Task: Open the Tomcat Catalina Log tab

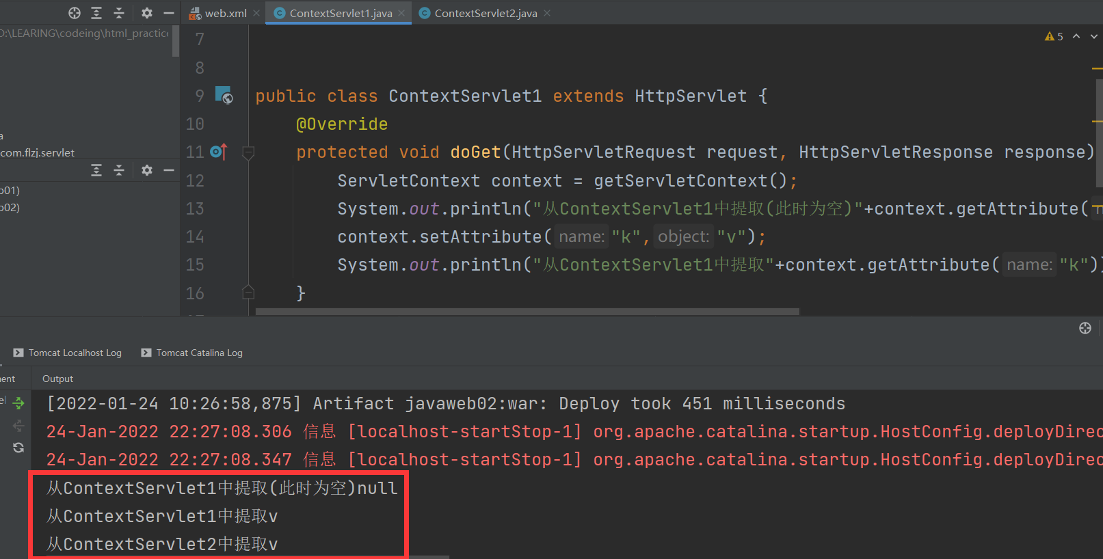Action: [x=192, y=353]
